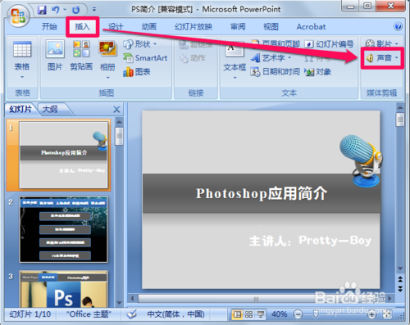Save the presentation from quick access toolbar
Image resolution: width=410 pixels, height=325 pixels.
[x=42, y=10]
